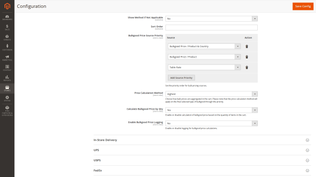Expand the UPS section
This screenshot has width=316, height=177.
202,150
